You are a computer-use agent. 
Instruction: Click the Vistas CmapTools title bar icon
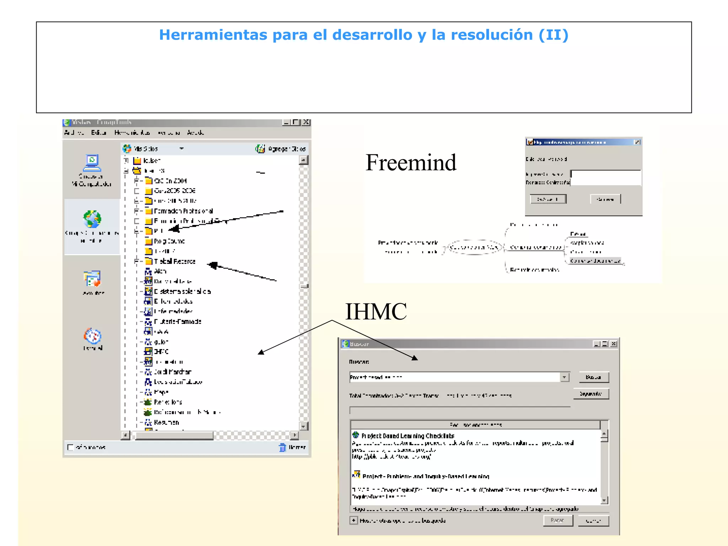67,123
